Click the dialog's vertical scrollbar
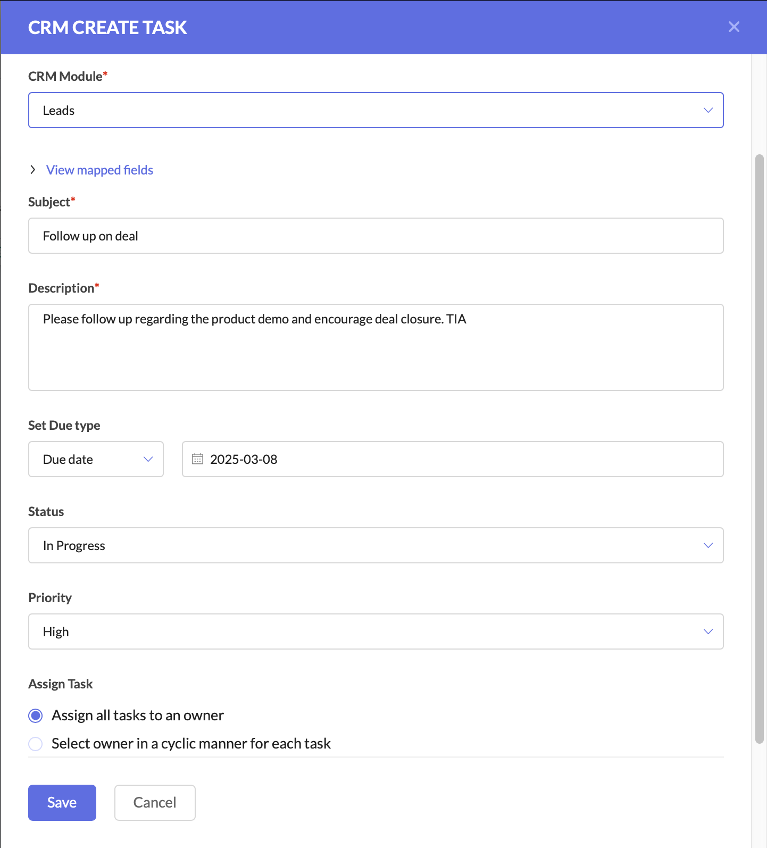Viewport: 767px width, 848px height. click(759, 448)
